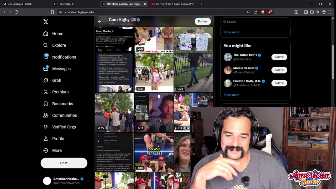Click the browser back button
Viewport: 336px width, 189px height.
click(x=4, y=12)
